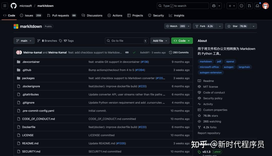Click the pull requests icon in the header
272x156 pixels.
tap(249, 6)
